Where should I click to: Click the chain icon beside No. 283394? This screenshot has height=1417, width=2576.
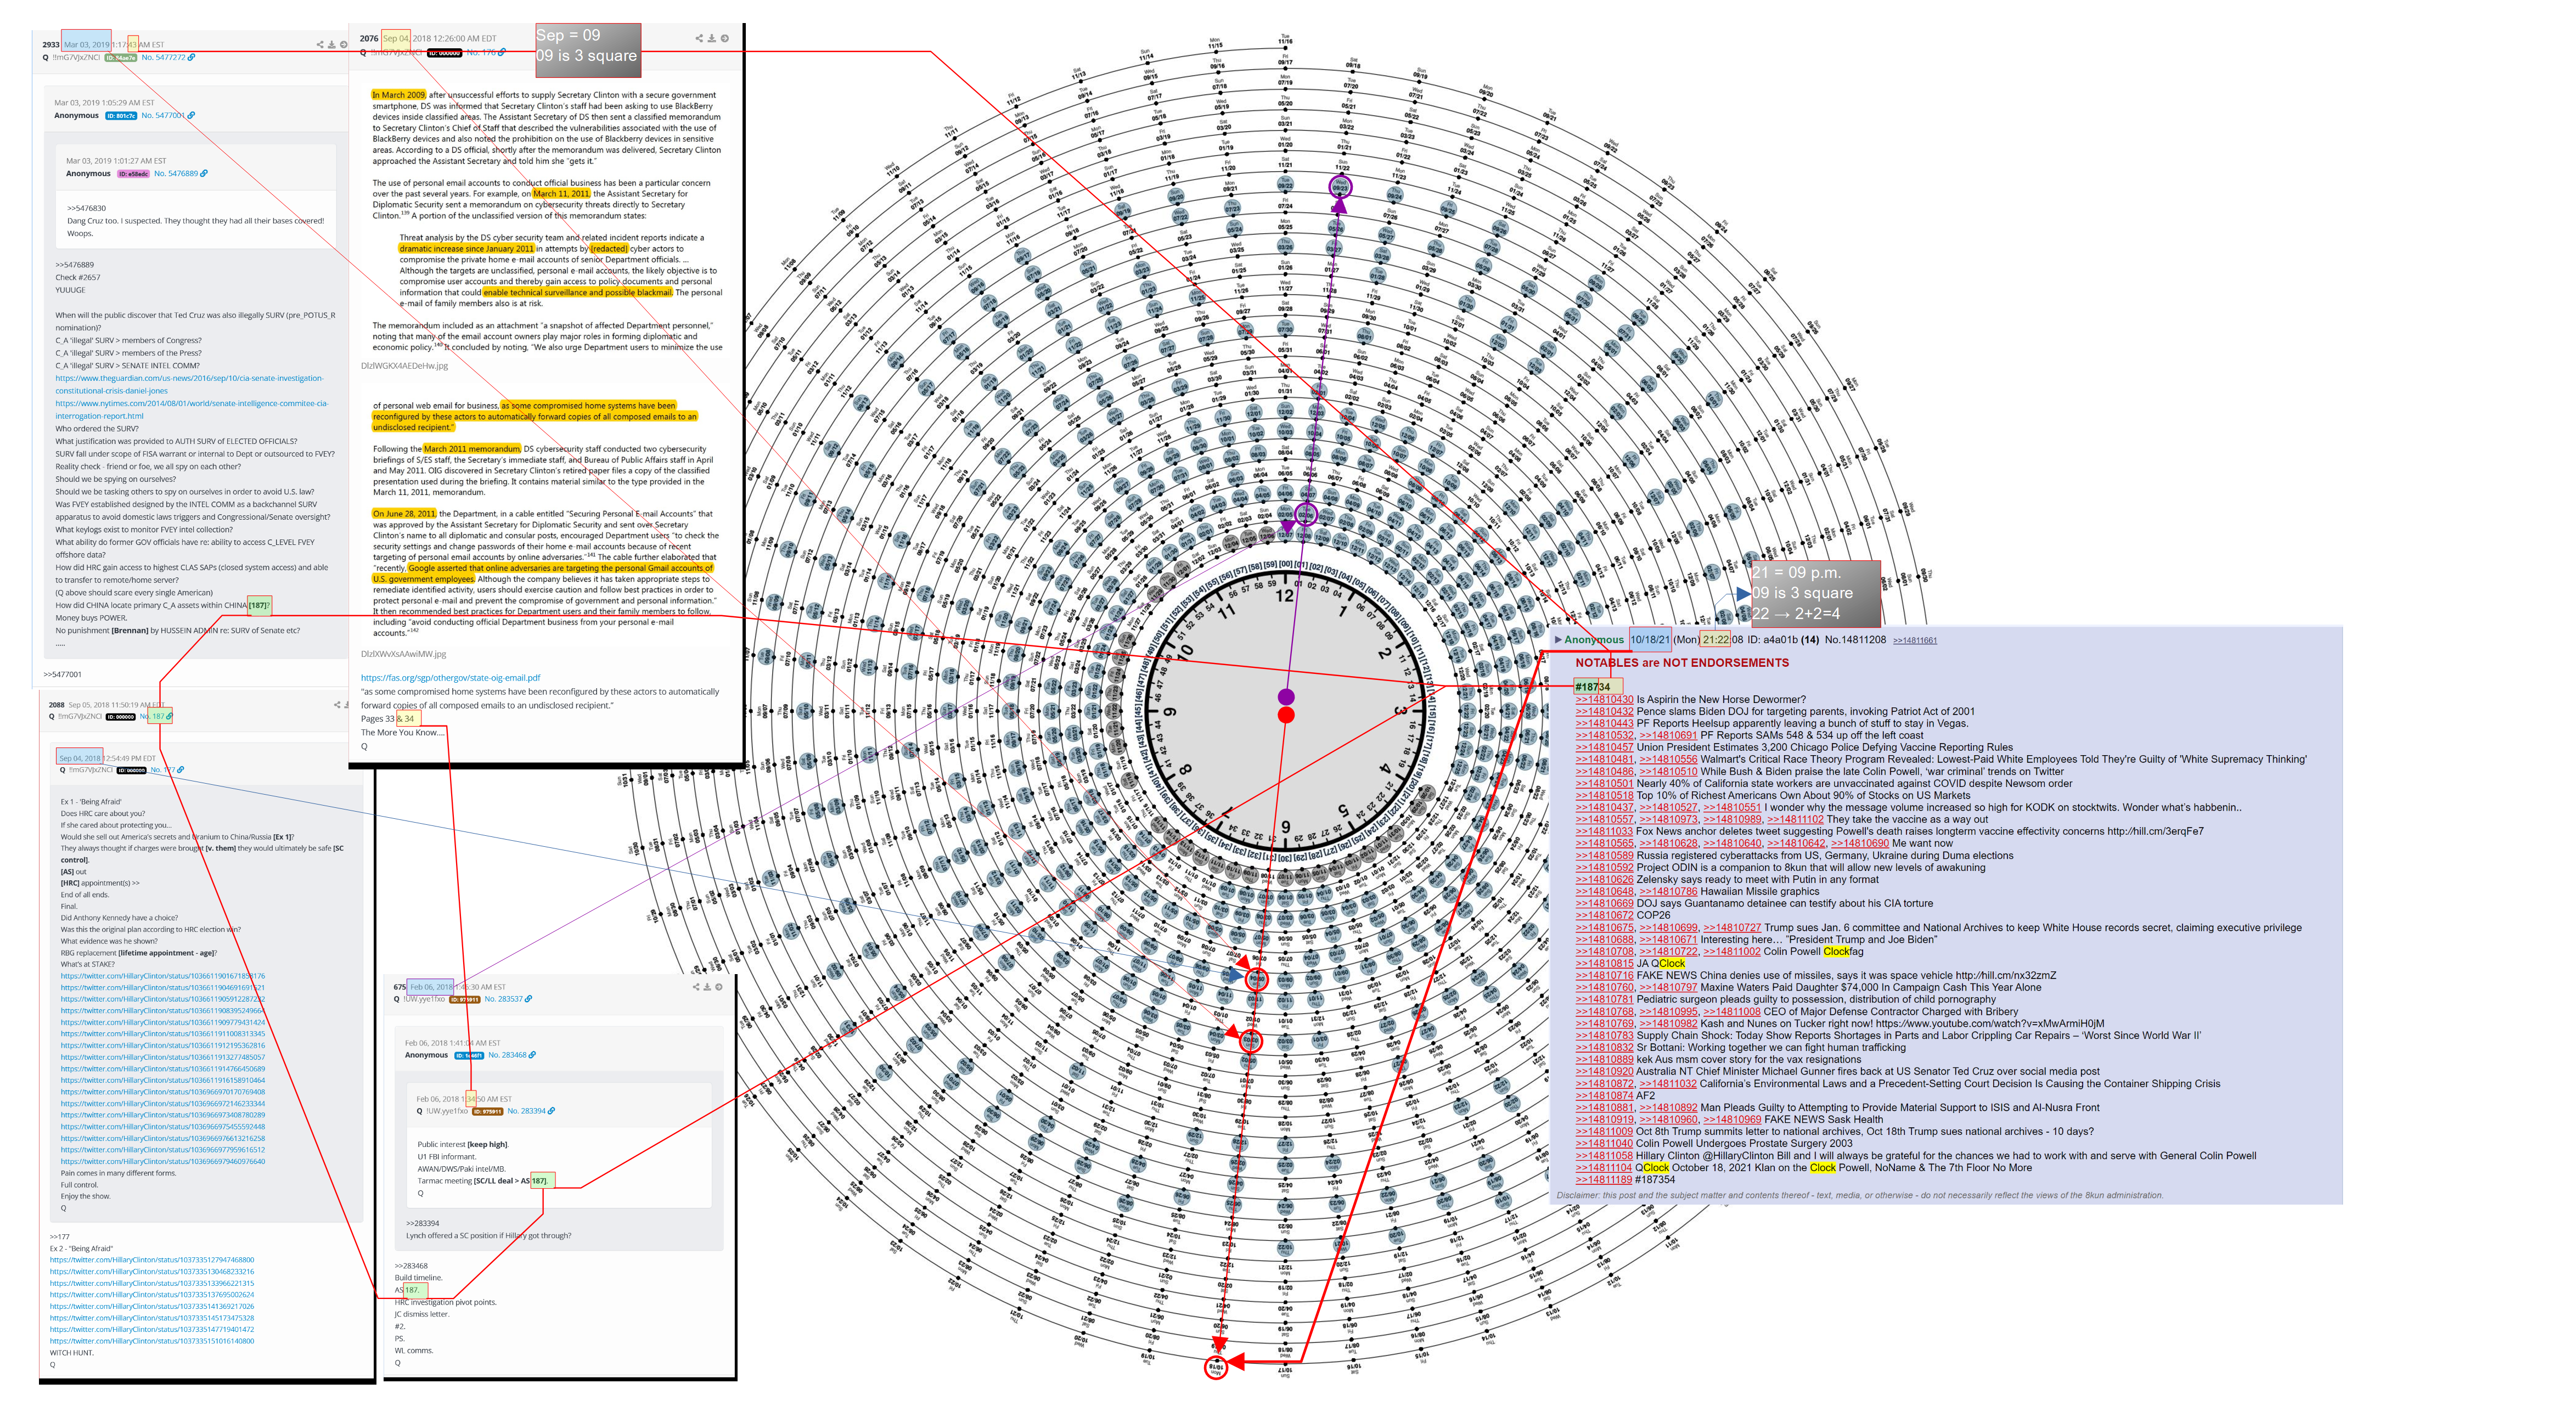(552, 1110)
